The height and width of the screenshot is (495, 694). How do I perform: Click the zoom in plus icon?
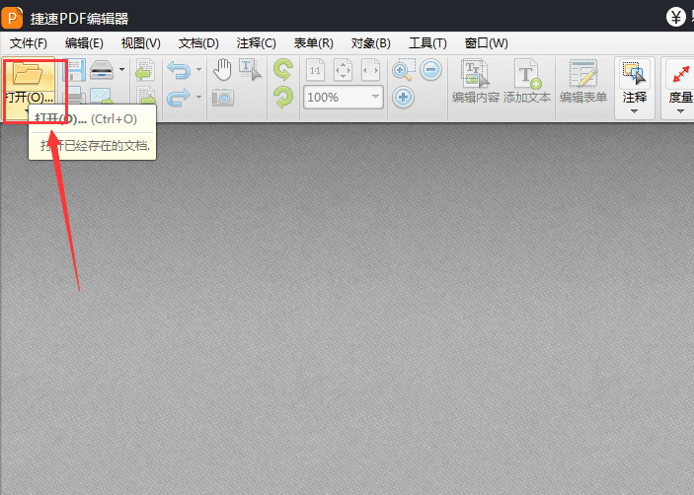(x=403, y=98)
